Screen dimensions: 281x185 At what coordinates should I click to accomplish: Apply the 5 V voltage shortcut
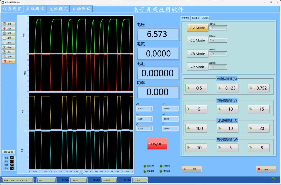click(196, 109)
